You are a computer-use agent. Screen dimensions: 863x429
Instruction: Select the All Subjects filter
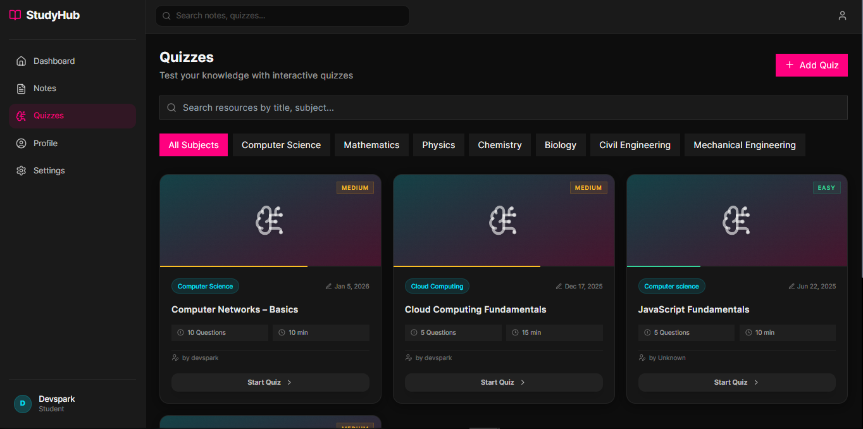coord(194,145)
